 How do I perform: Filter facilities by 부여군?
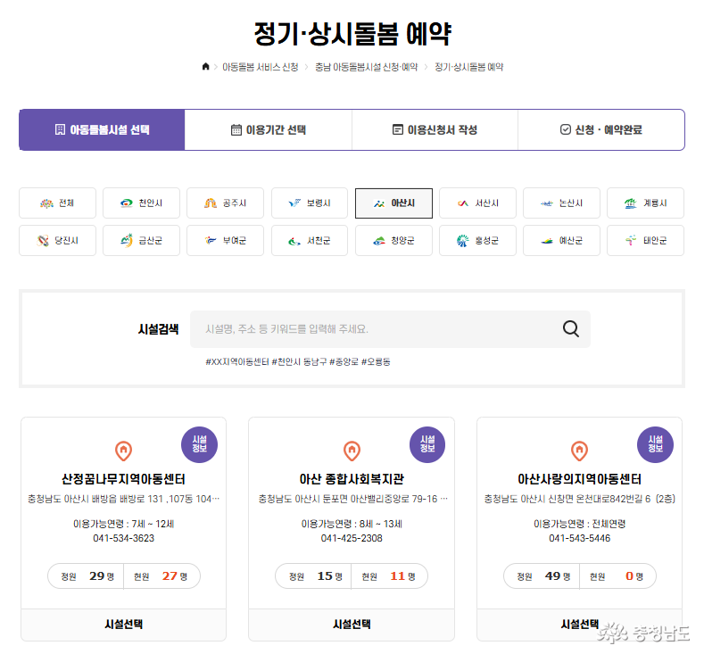pyautogui.click(x=226, y=241)
